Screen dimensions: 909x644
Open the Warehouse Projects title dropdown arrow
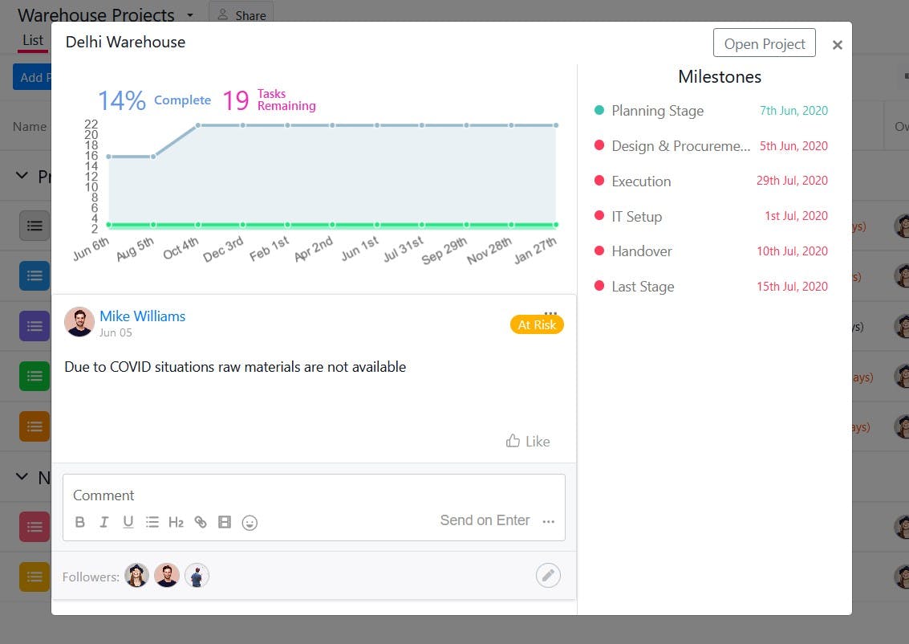pyautogui.click(x=190, y=15)
